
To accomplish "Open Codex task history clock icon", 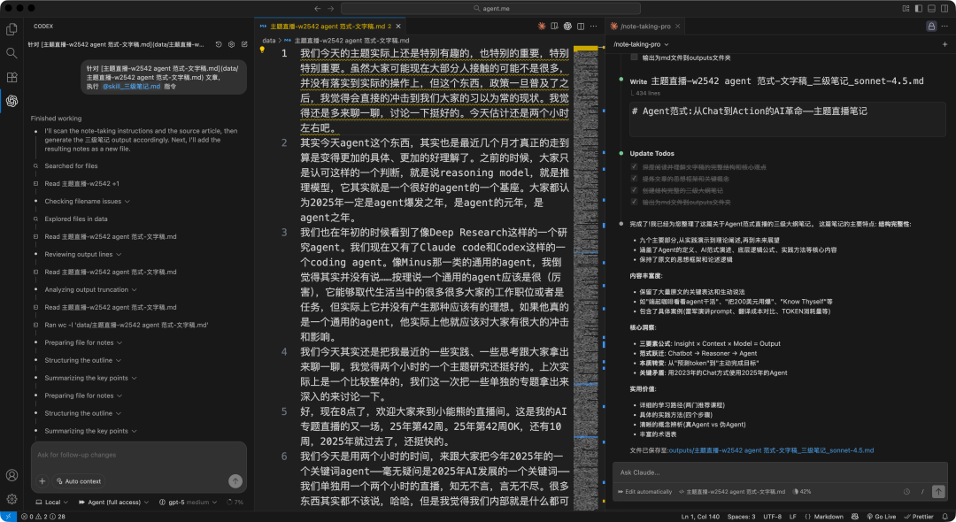I will point(219,44).
